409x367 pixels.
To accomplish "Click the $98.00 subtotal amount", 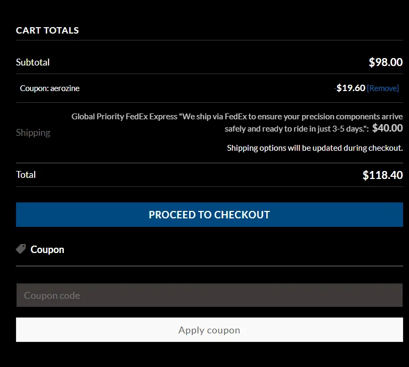I will [x=386, y=62].
